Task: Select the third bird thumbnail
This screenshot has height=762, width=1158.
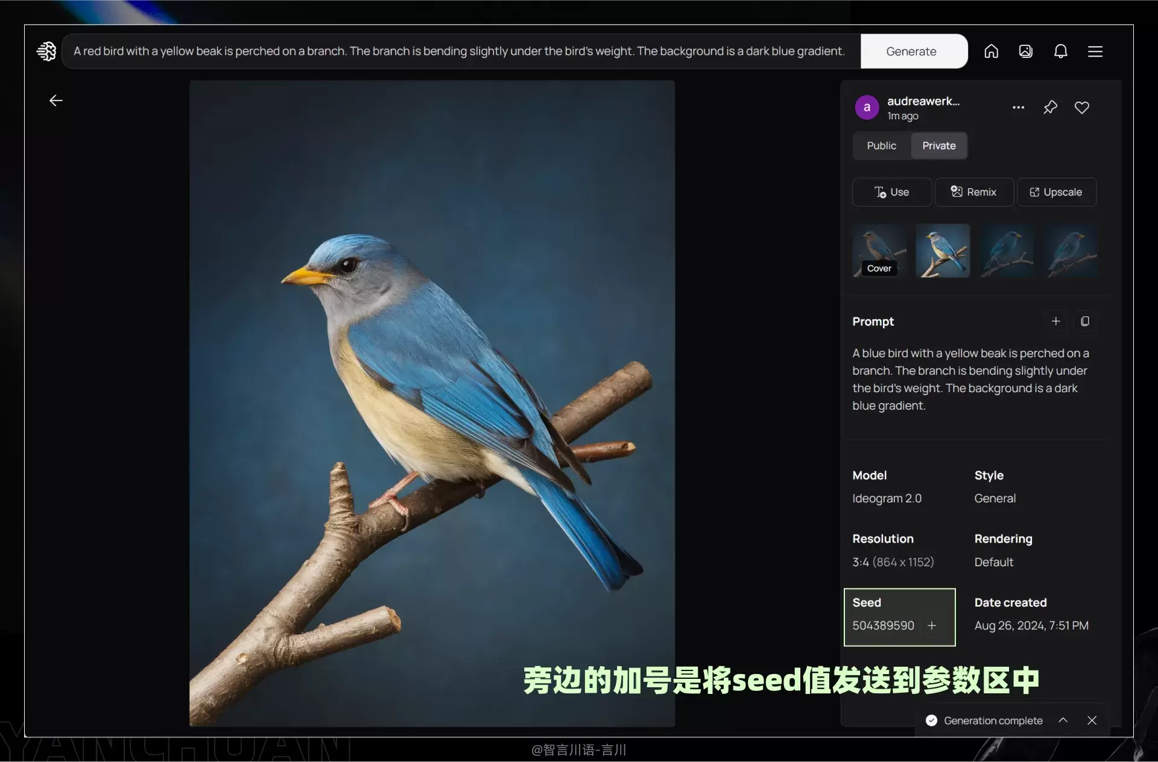Action: [x=1006, y=251]
